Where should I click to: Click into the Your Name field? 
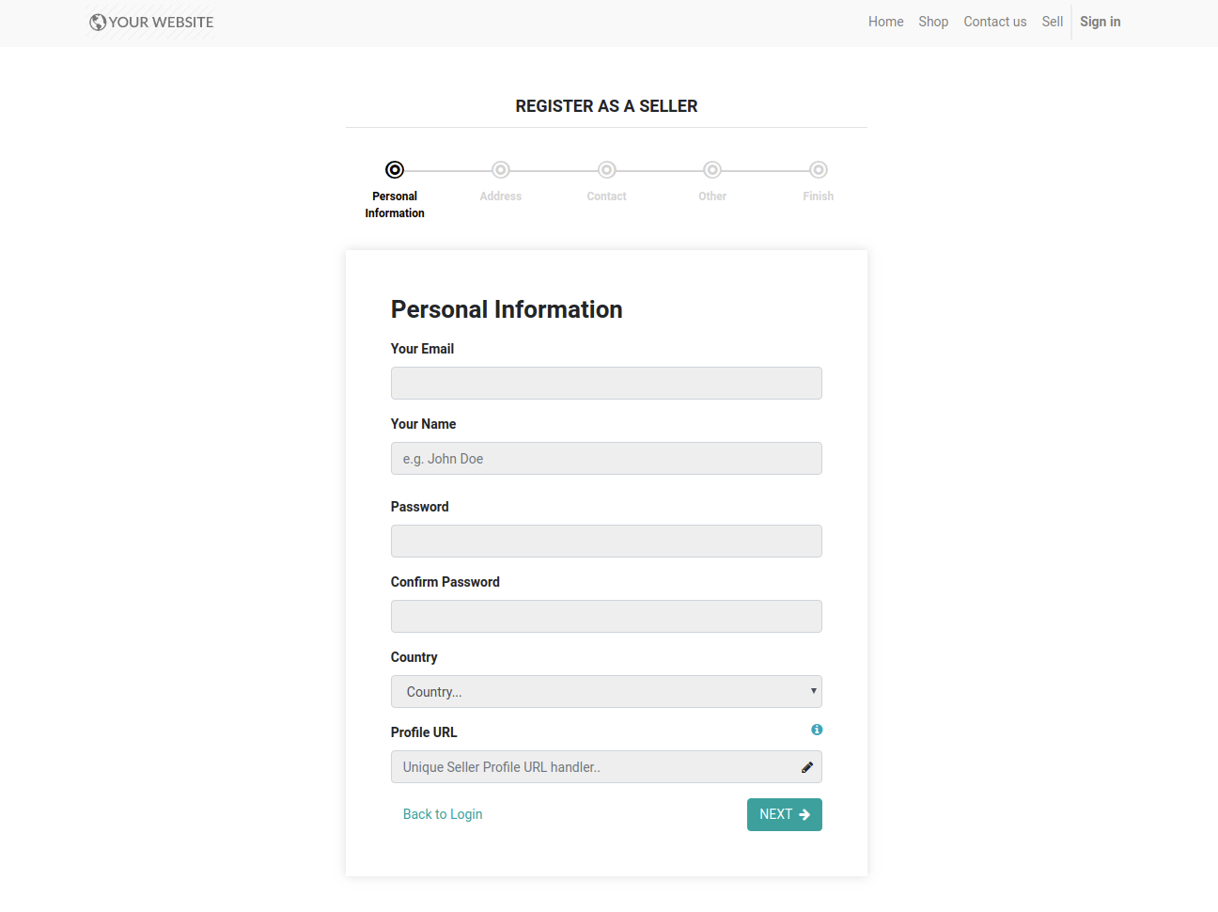tap(606, 459)
